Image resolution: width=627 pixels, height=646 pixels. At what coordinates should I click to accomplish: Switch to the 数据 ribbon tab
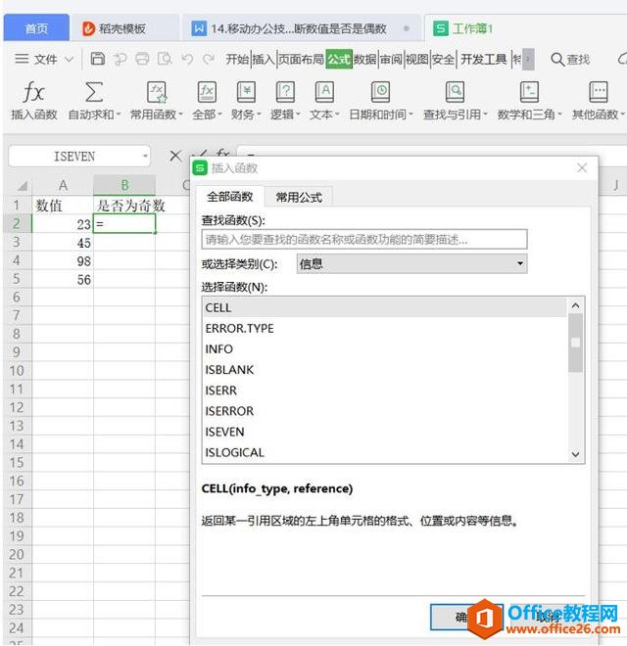pyautogui.click(x=365, y=60)
